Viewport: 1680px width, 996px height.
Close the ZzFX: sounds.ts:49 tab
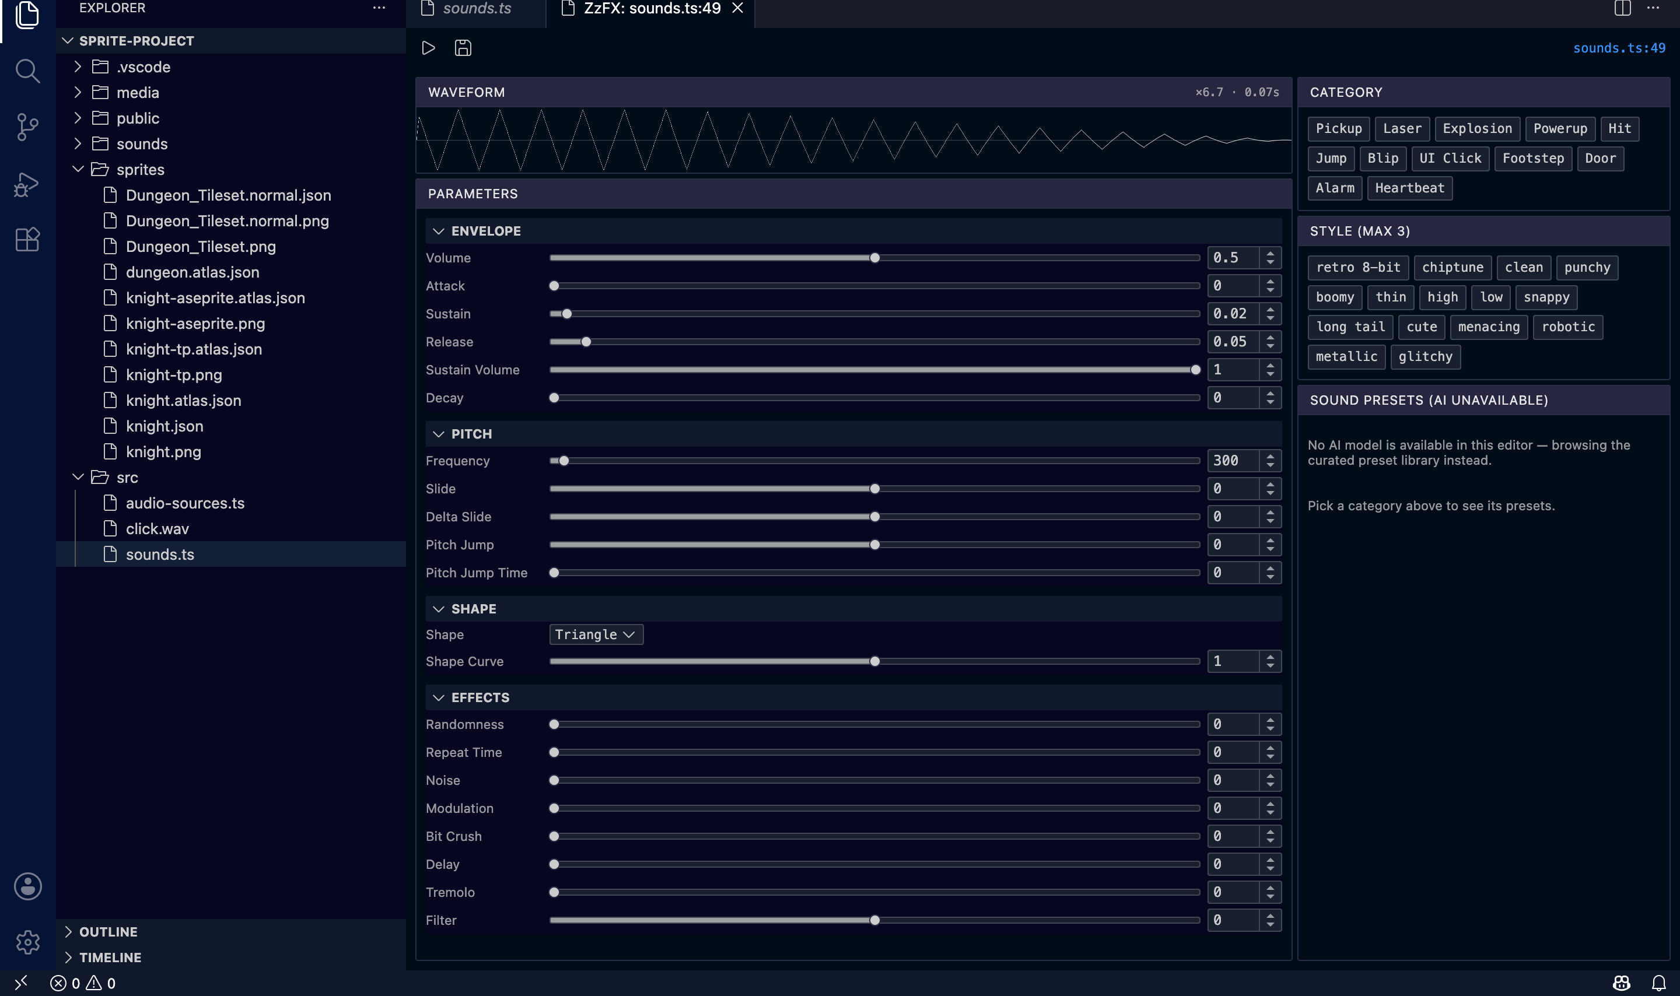738,8
